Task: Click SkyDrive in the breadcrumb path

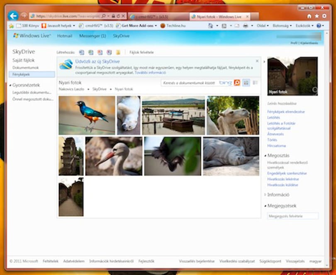Action: 100,89
